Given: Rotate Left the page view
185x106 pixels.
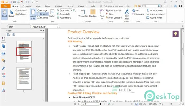Looking at the screenshot, I should 63,14.
